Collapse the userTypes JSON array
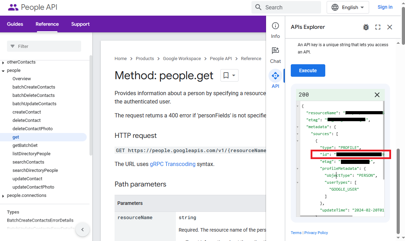The height and width of the screenshot is (241, 405). point(297,183)
